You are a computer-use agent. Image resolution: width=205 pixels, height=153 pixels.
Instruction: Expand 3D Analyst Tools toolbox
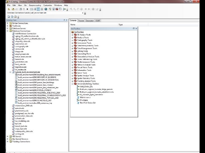click(x=72, y=35)
